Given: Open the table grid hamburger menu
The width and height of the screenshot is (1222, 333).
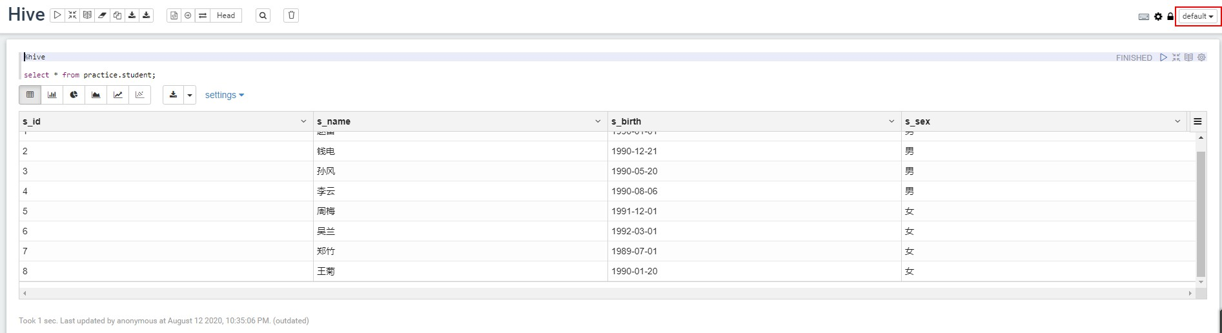Looking at the screenshot, I should tap(1197, 121).
